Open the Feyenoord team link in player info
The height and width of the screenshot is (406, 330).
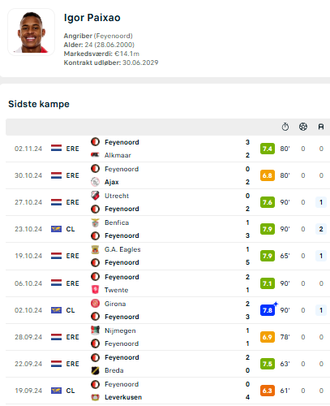point(114,36)
